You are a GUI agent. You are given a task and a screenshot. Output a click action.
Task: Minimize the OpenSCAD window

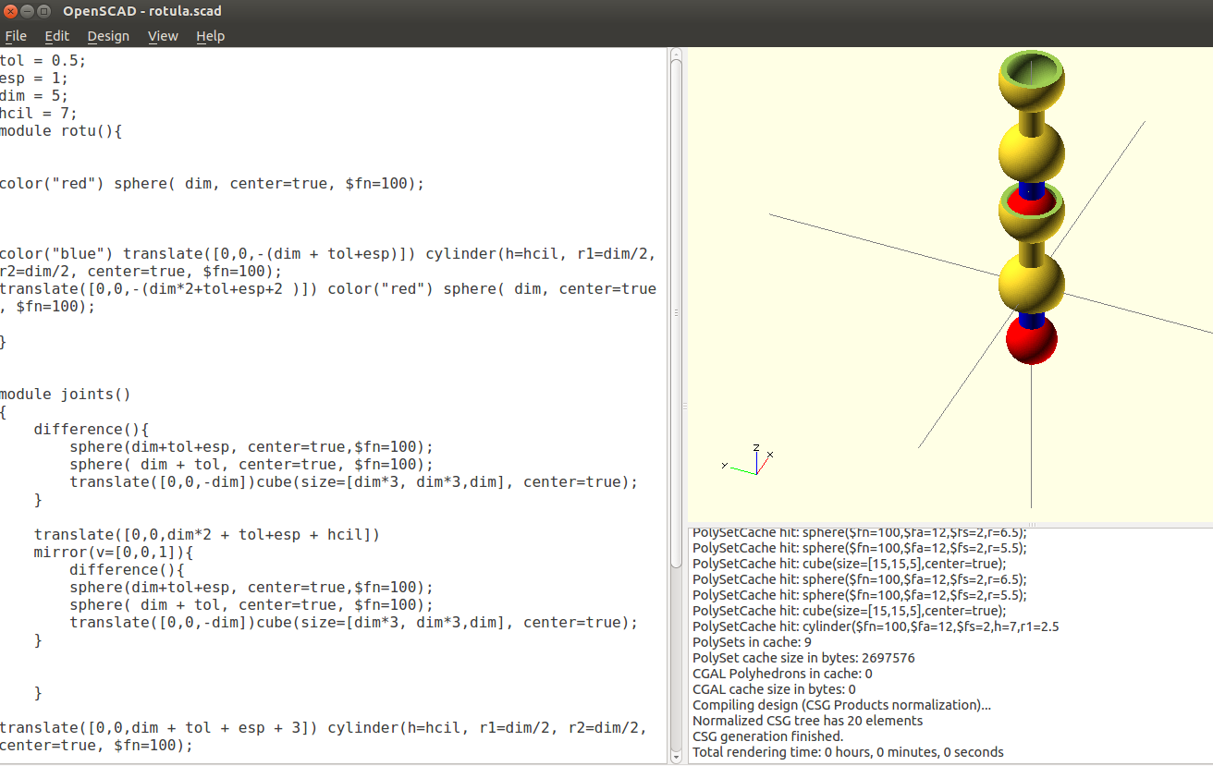tap(28, 11)
